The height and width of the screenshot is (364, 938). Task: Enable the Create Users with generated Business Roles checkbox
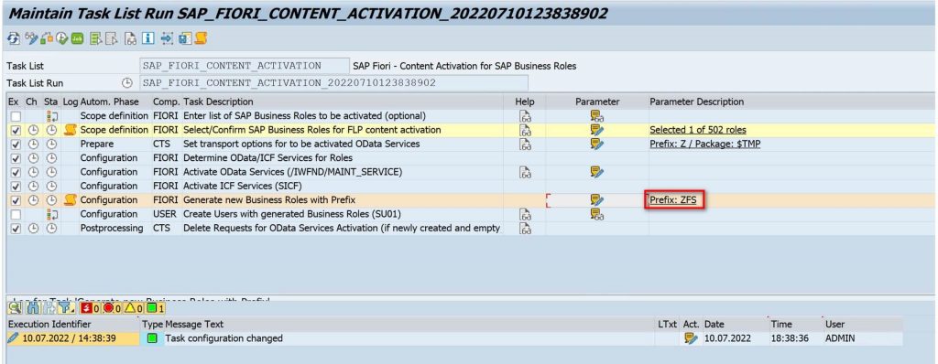[16, 214]
